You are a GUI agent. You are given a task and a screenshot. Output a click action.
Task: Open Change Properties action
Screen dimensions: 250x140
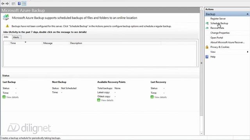tap(220, 33)
